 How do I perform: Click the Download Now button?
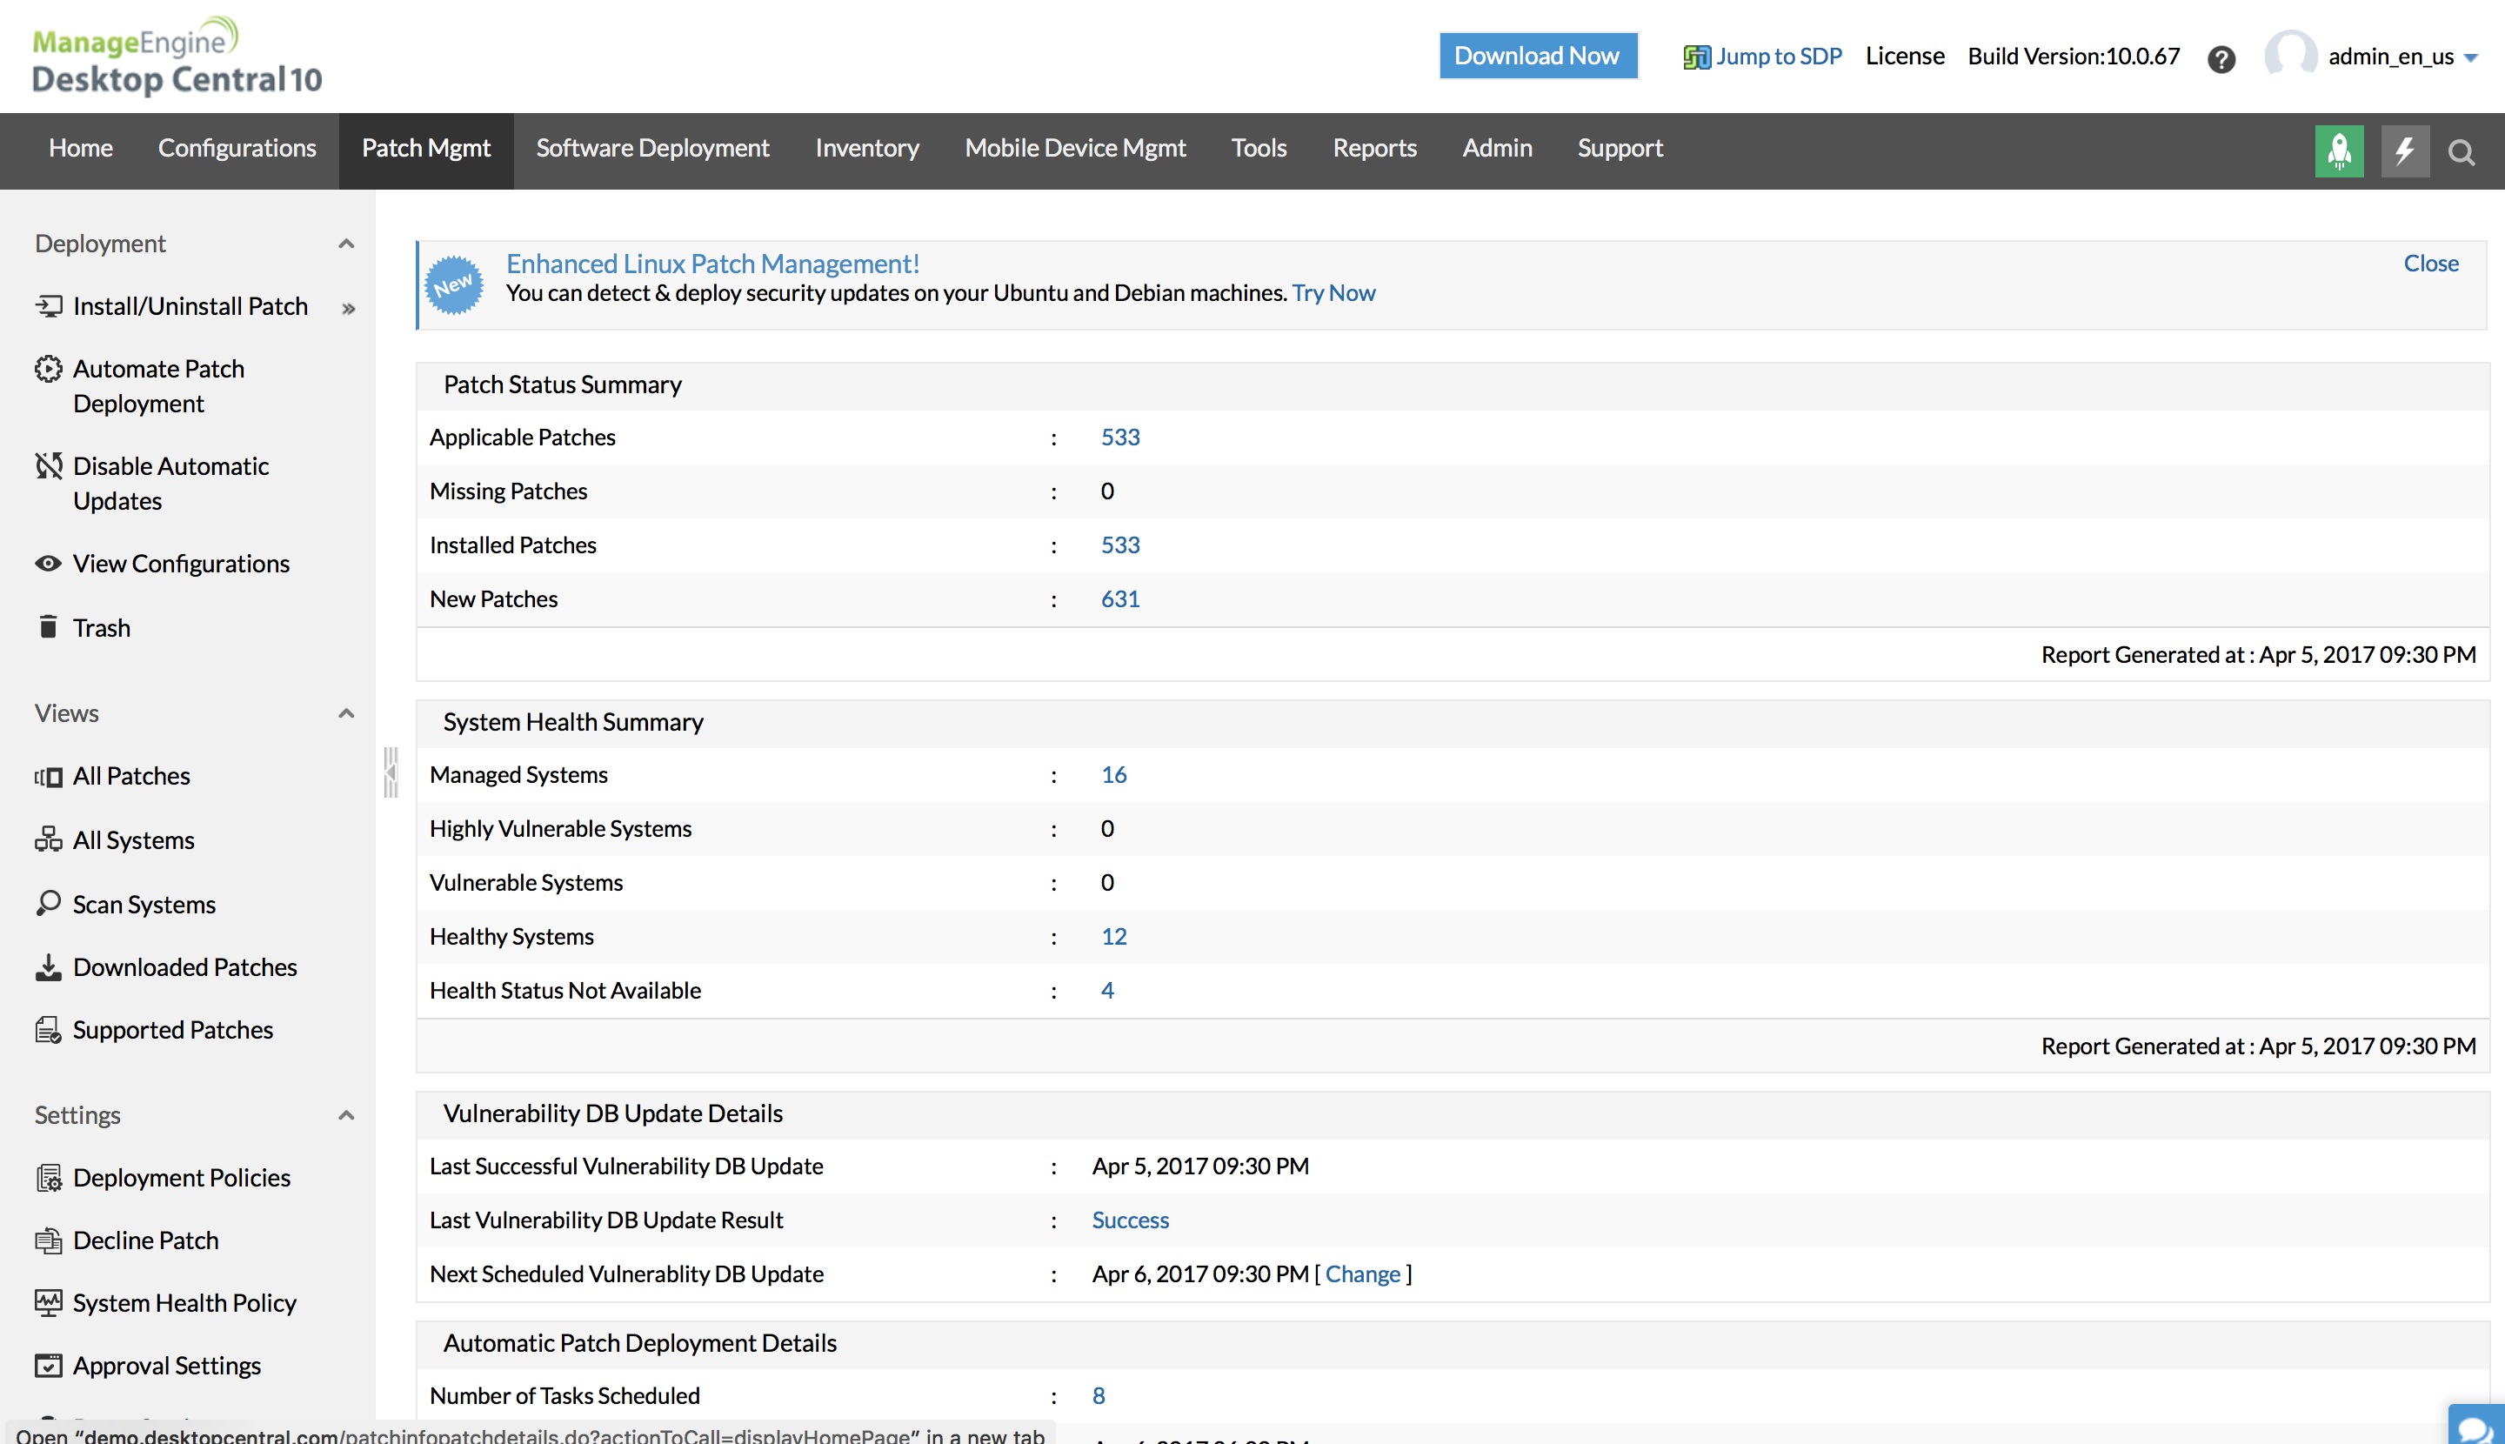[x=1536, y=56]
